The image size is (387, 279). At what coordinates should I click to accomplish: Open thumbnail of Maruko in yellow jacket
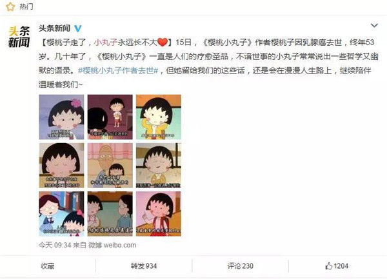[x=159, y=117]
